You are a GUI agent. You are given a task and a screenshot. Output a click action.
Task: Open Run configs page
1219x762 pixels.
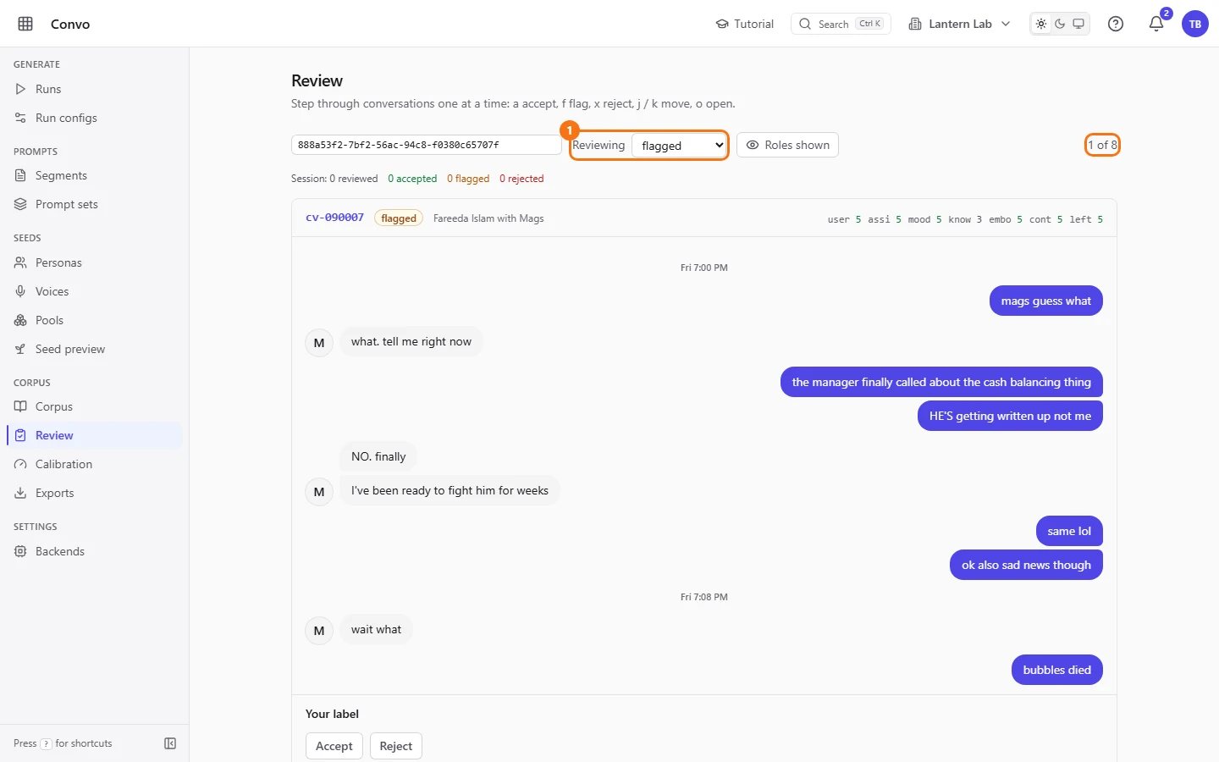pos(95,118)
